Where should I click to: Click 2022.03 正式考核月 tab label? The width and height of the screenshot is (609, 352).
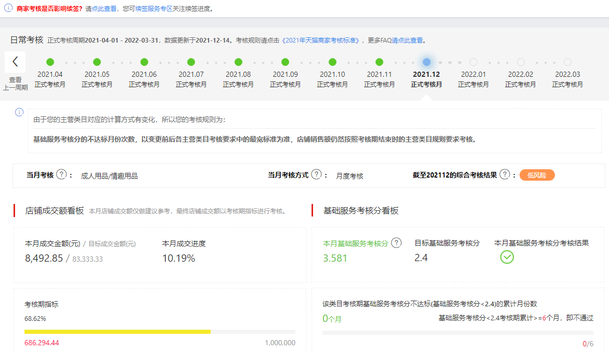click(567, 79)
